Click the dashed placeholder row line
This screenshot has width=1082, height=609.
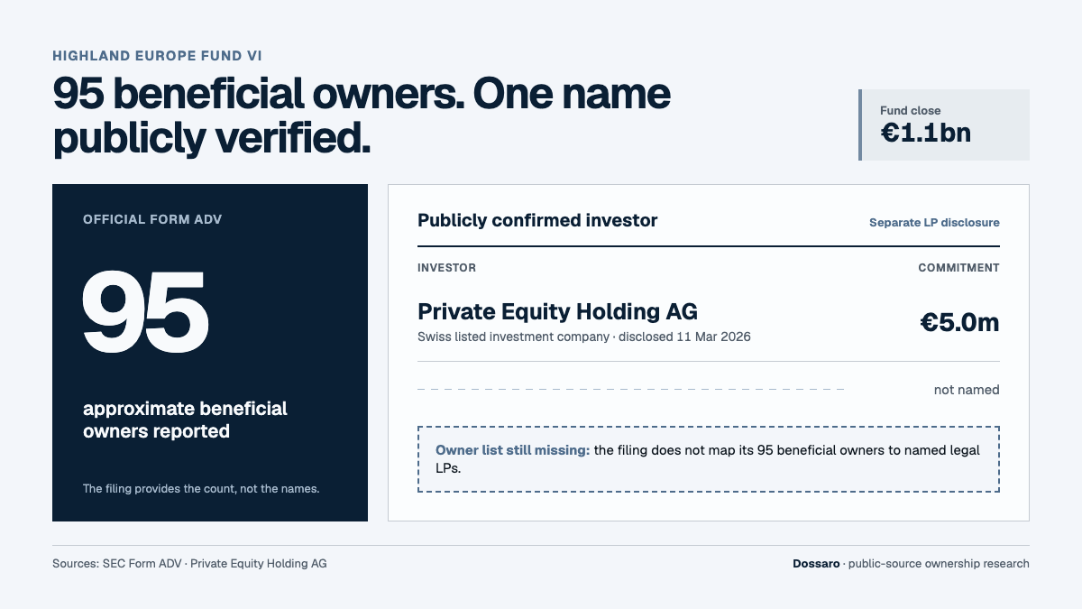[630, 390]
